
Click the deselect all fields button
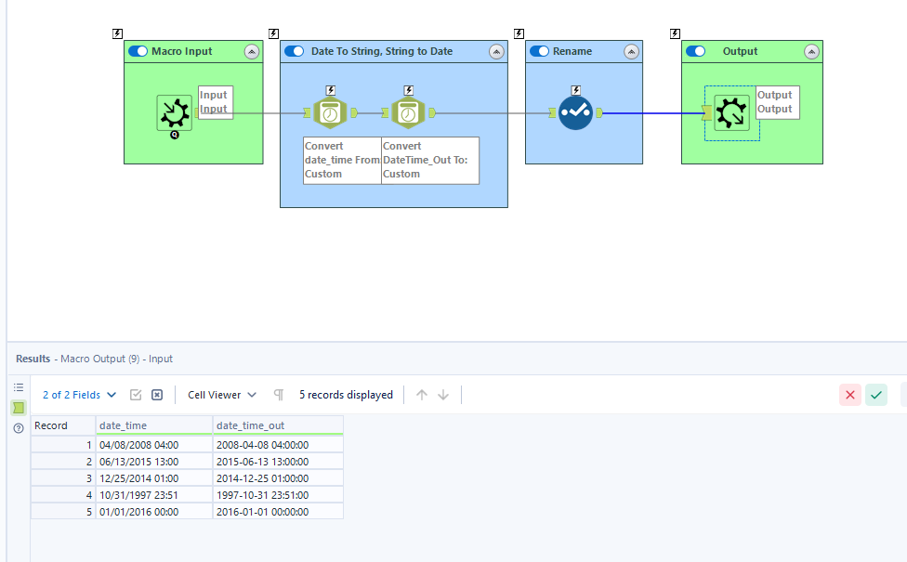(157, 395)
